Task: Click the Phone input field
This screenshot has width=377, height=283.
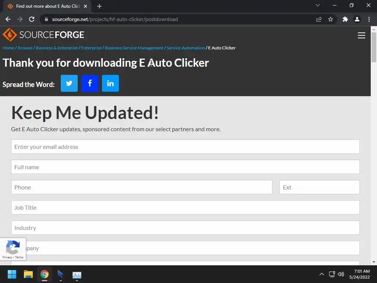Action: click(x=142, y=187)
